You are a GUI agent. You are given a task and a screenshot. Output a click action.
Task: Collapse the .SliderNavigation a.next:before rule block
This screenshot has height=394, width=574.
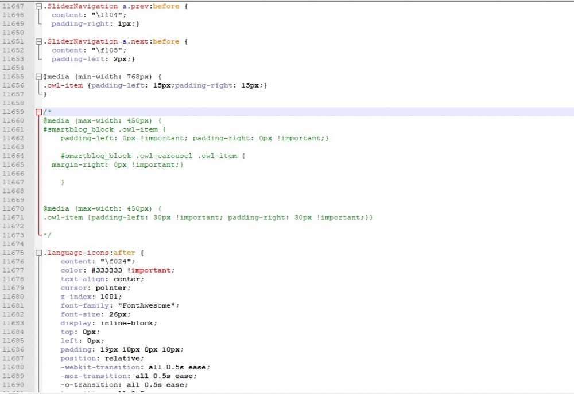point(37,41)
